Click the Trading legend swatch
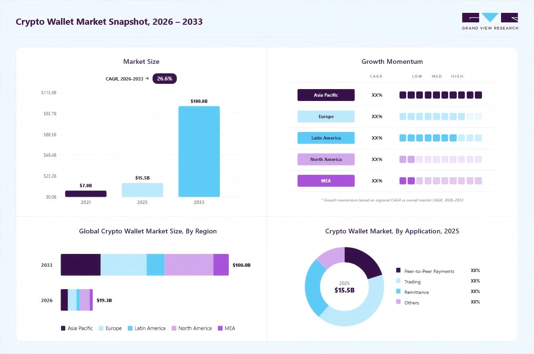This screenshot has width=534, height=354. pos(398,281)
